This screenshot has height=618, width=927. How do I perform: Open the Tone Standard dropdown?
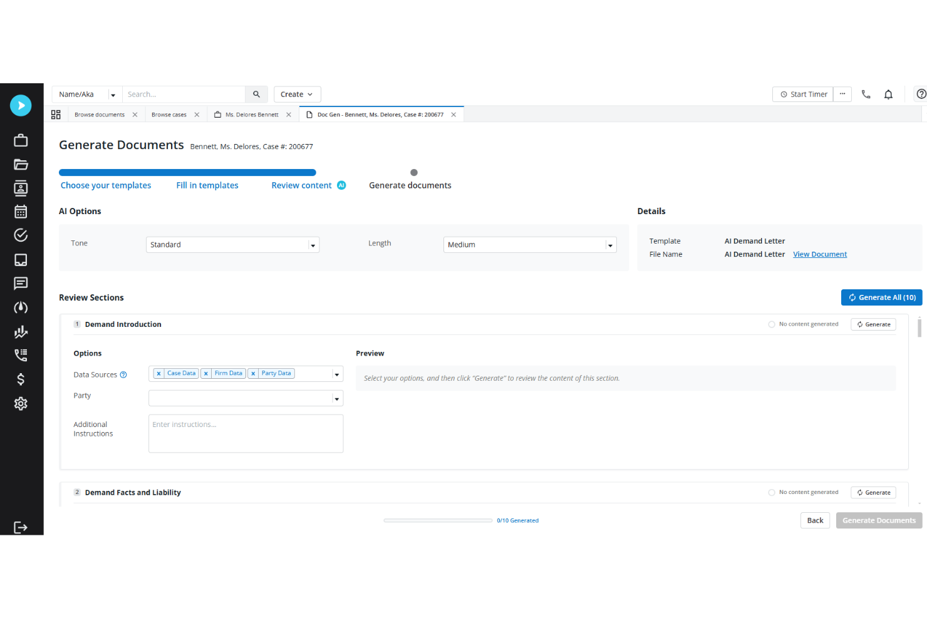click(233, 245)
